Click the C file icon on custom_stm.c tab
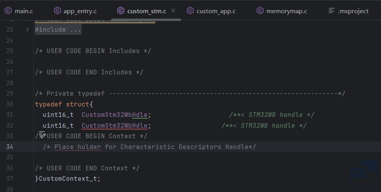 121,11
